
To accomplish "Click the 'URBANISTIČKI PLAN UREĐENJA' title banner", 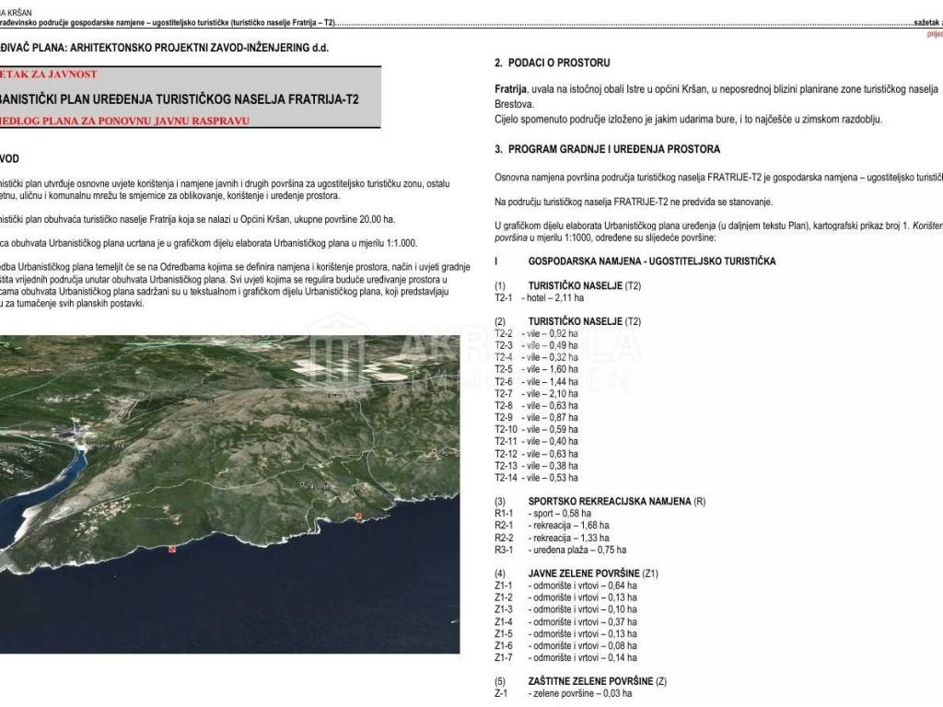I will coord(184,98).
